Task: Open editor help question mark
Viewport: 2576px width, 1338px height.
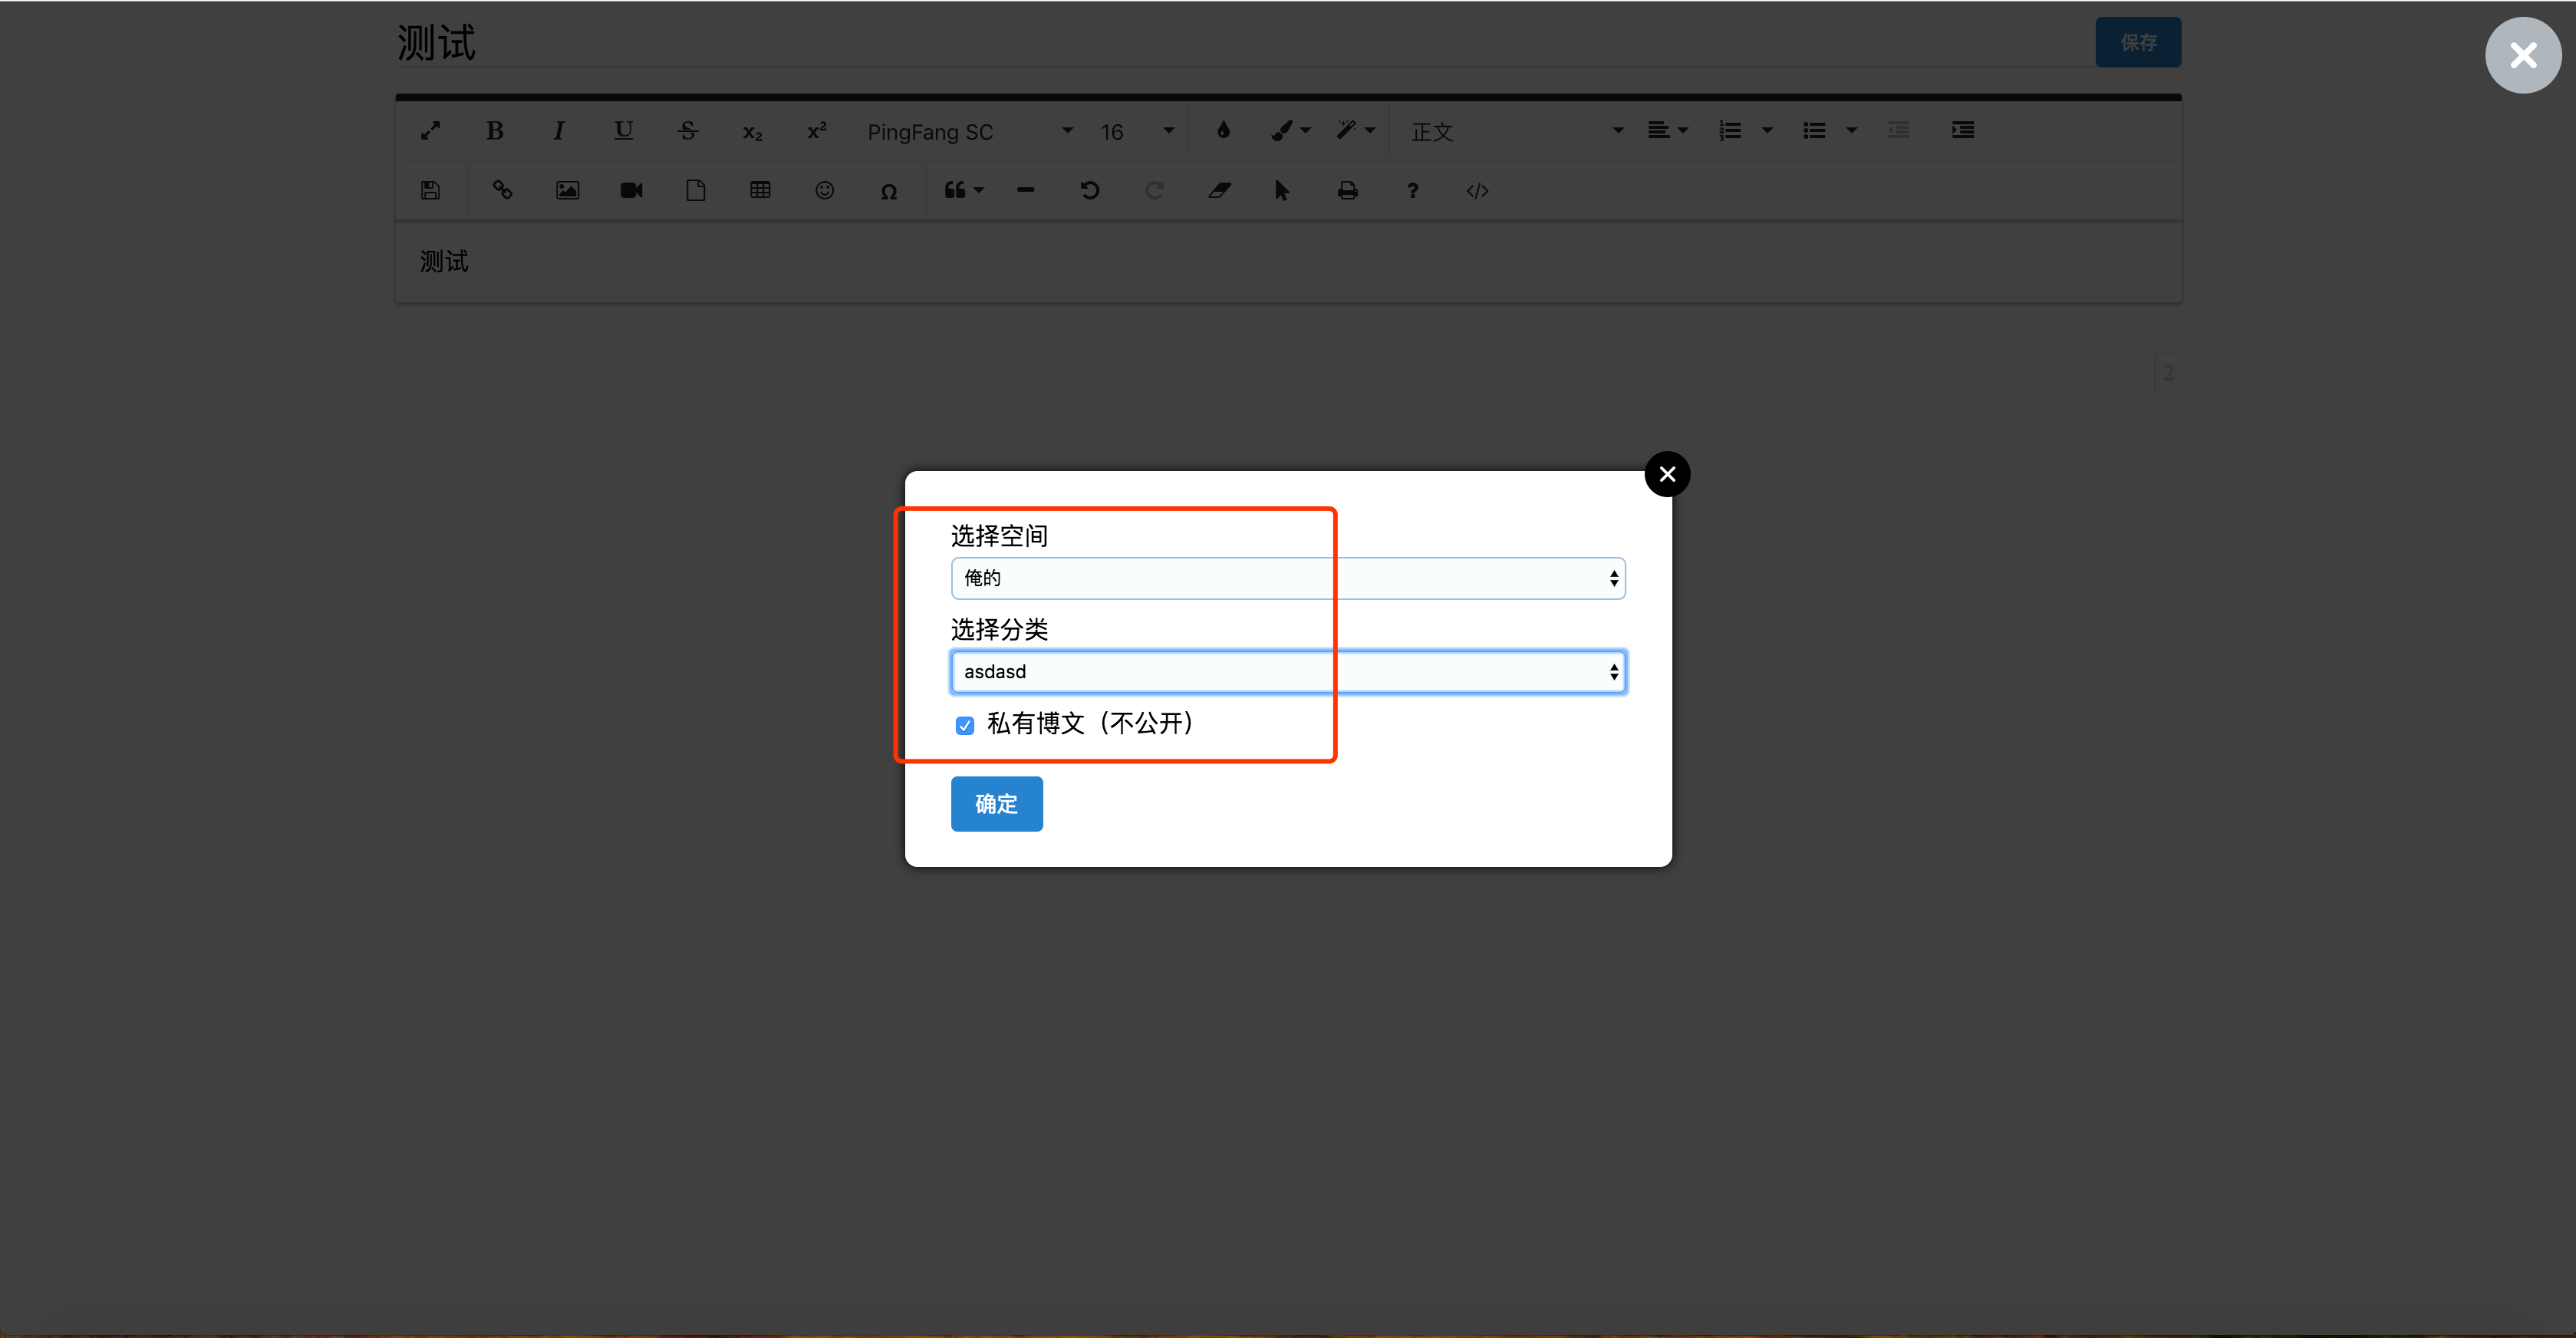Action: tap(1412, 190)
